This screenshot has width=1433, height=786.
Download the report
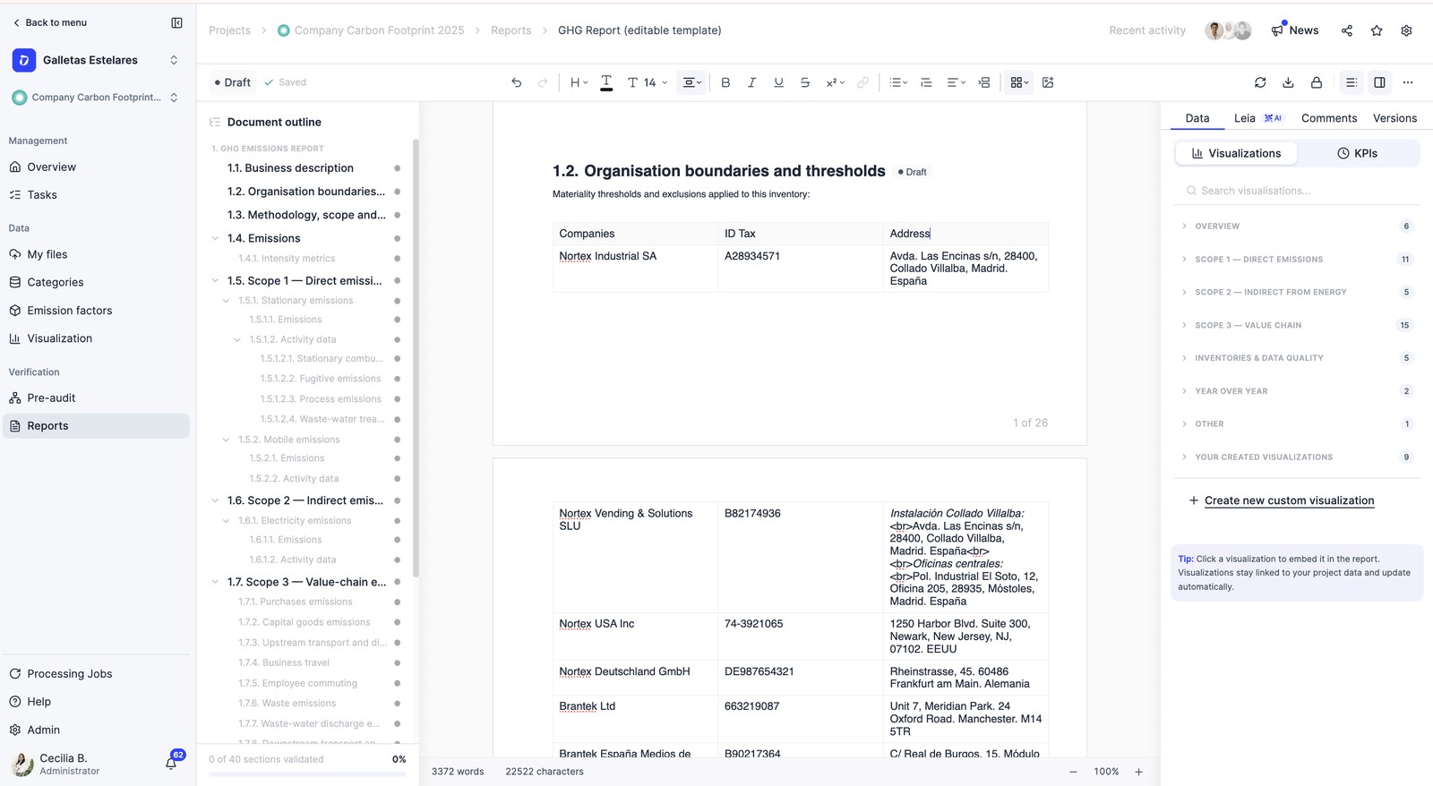point(1288,82)
